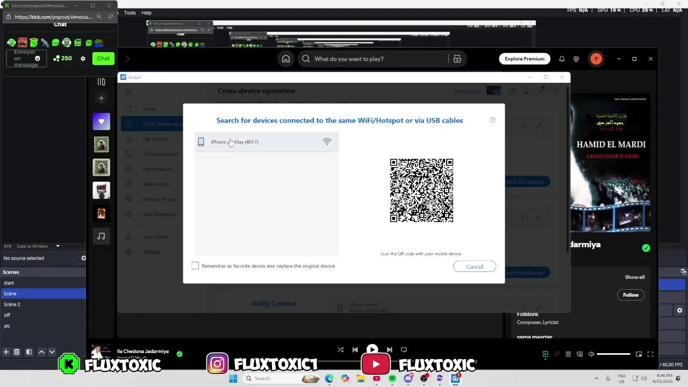Click Explore Premium button

point(525,59)
